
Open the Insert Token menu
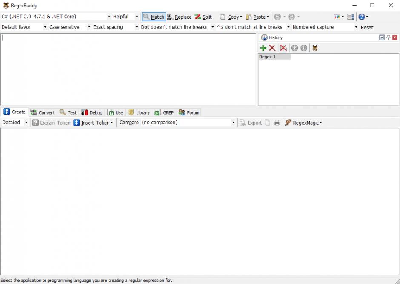pos(93,123)
